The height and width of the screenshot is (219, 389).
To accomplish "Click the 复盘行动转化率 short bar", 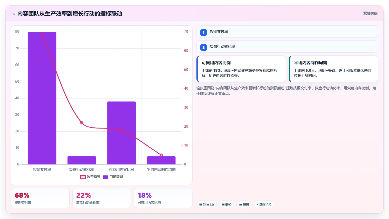I will (x=82, y=160).
